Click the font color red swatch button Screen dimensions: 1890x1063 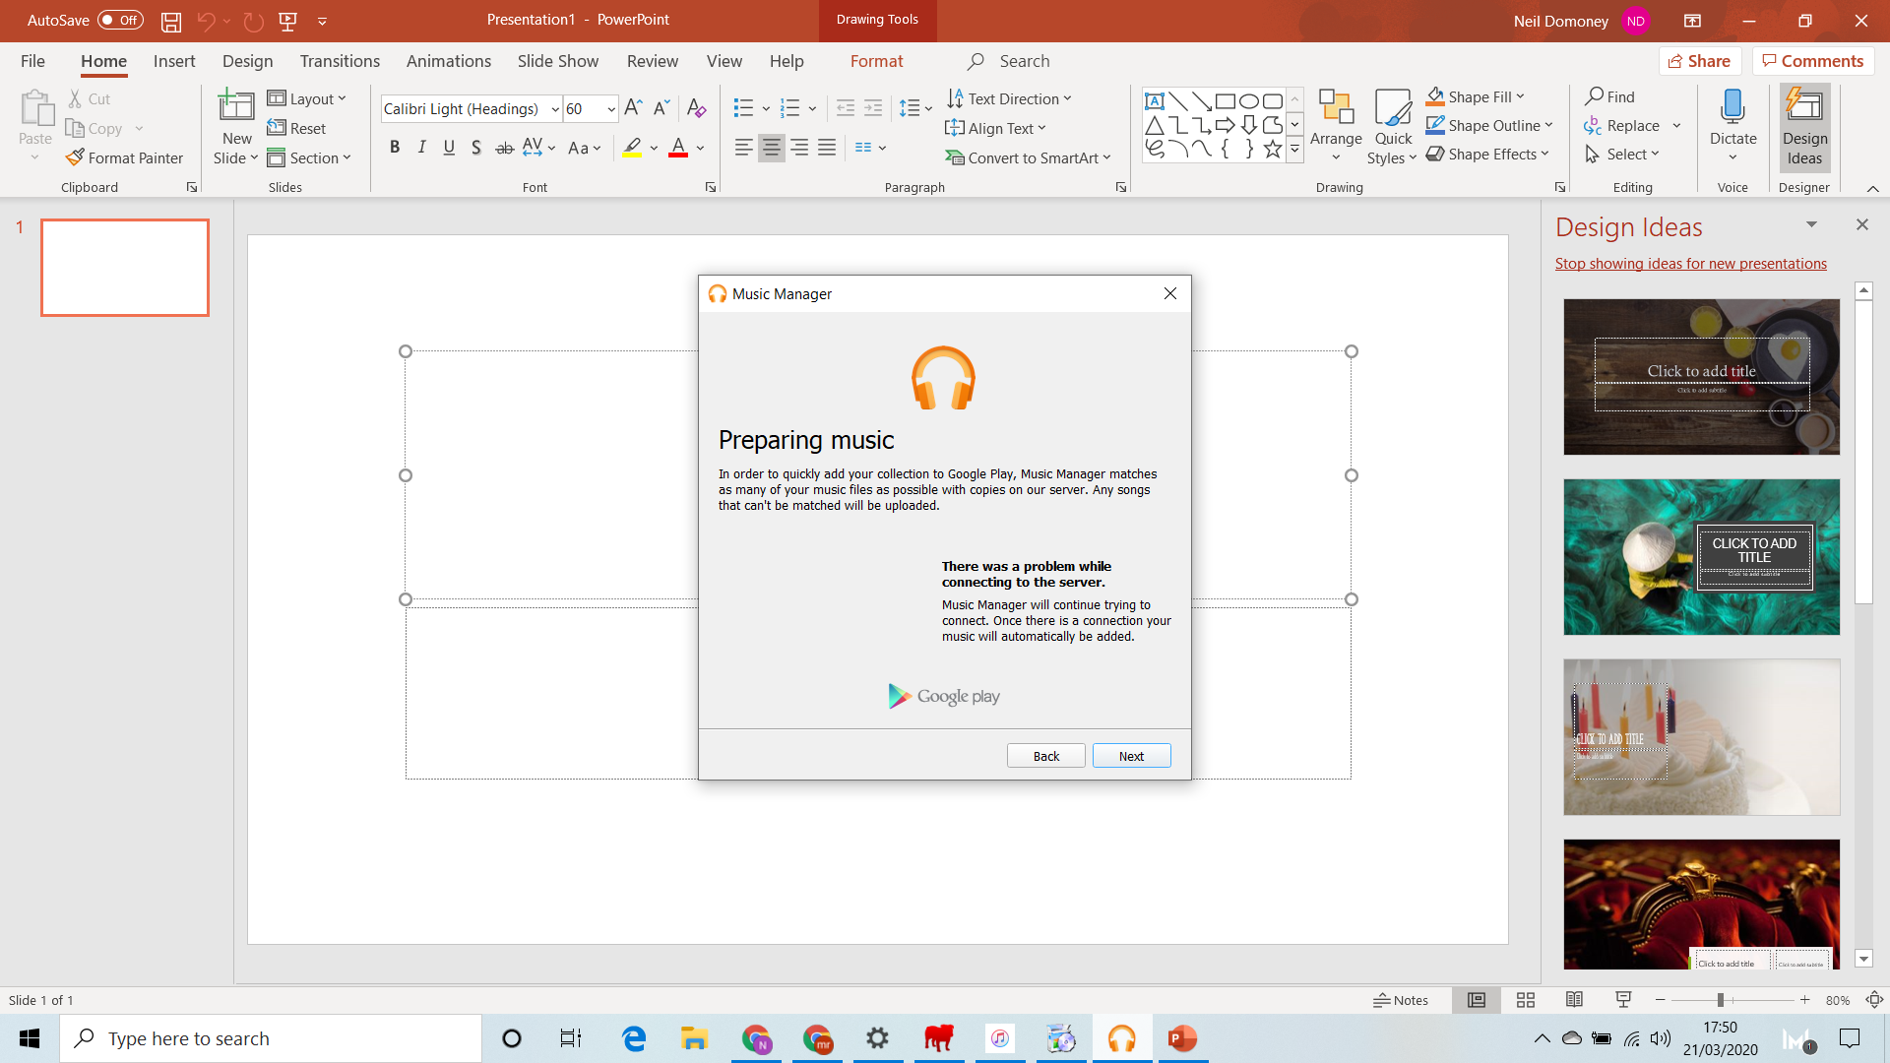pyautogui.click(x=678, y=148)
